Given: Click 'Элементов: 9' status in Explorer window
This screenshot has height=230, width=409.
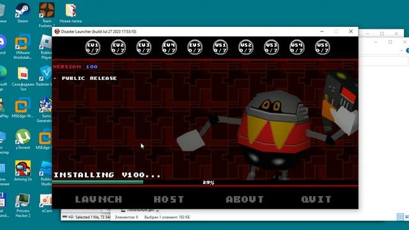Looking at the screenshot, I should [127, 217].
